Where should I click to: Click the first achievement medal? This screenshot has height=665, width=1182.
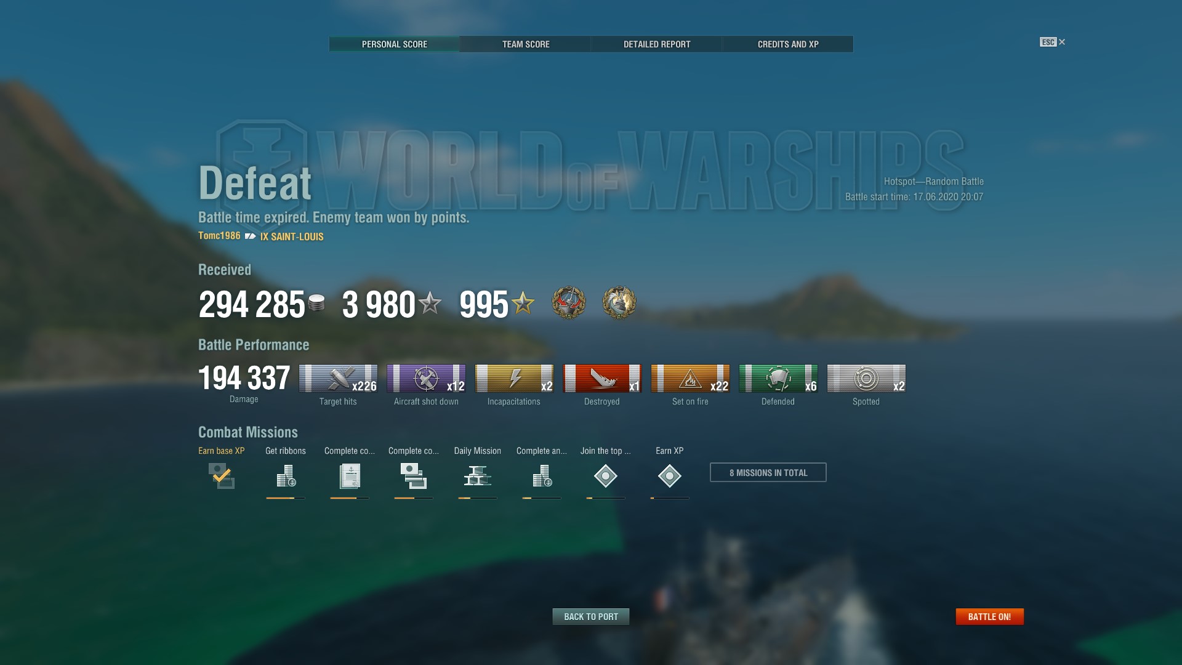click(568, 302)
